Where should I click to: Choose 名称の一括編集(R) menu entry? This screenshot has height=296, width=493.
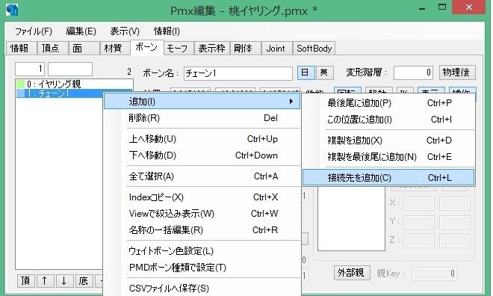pos(202,230)
